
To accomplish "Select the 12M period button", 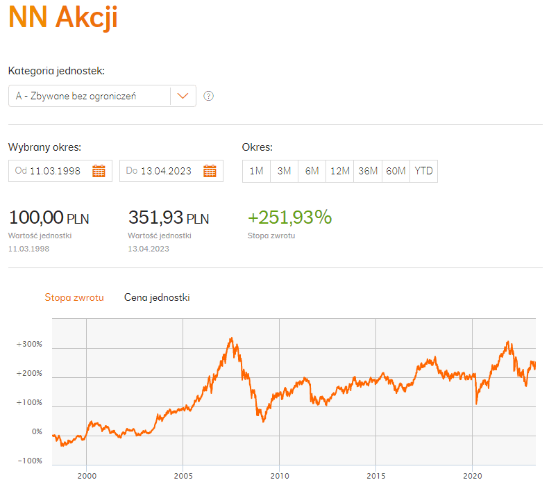I will point(339,171).
